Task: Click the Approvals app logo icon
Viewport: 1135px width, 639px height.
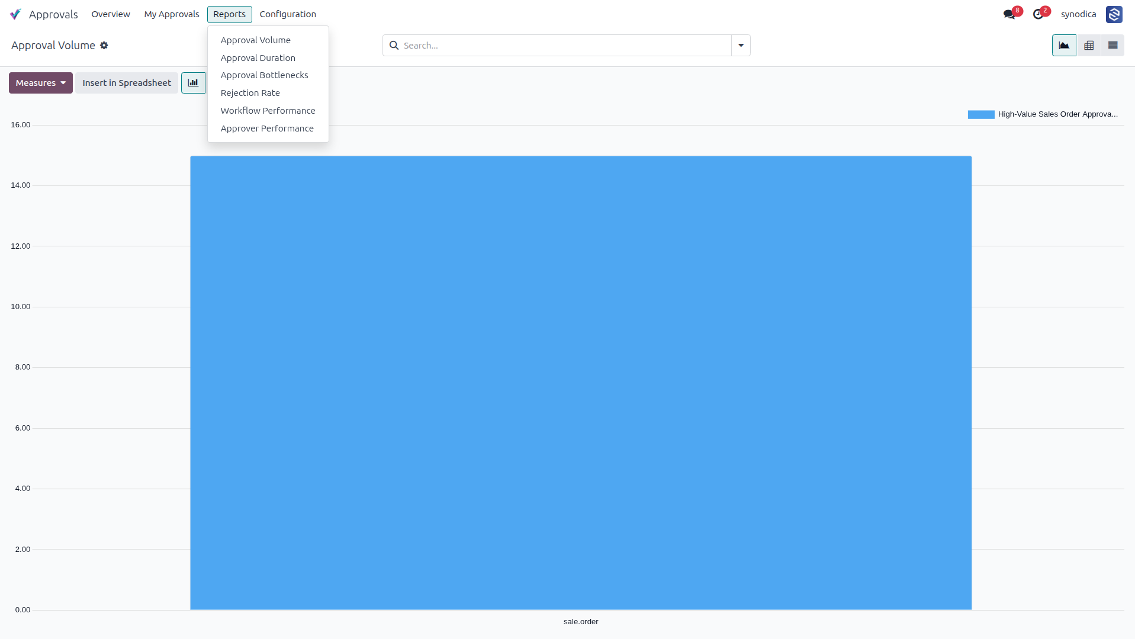Action: point(16,14)
